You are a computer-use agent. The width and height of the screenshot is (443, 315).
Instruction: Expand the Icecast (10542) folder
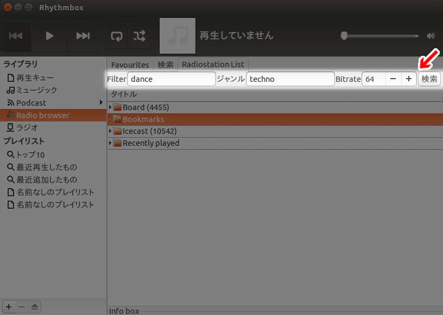pyautogui.click(x=111, y=131)
